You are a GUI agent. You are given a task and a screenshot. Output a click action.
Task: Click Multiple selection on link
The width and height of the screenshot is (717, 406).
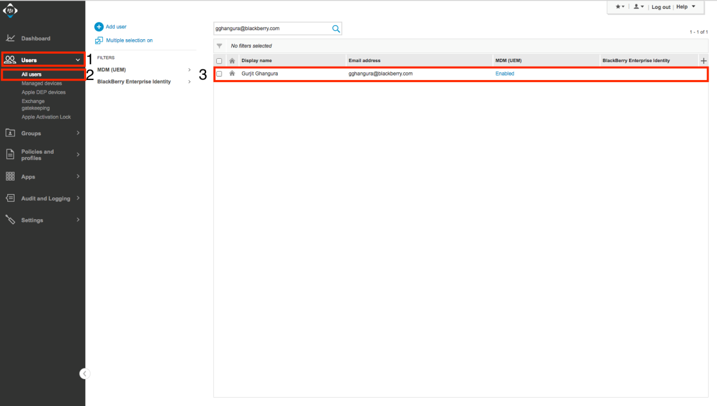click(x=129, y=40)
